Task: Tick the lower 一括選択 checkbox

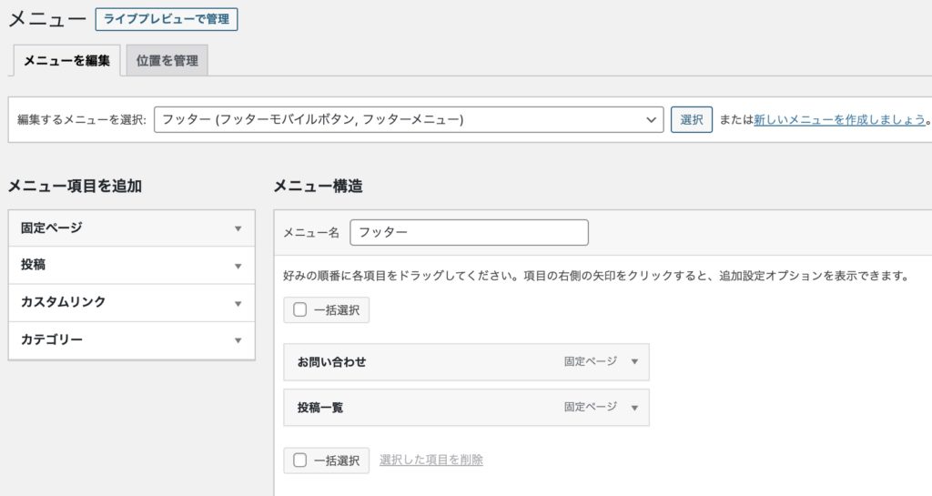Action: (300, 461)
